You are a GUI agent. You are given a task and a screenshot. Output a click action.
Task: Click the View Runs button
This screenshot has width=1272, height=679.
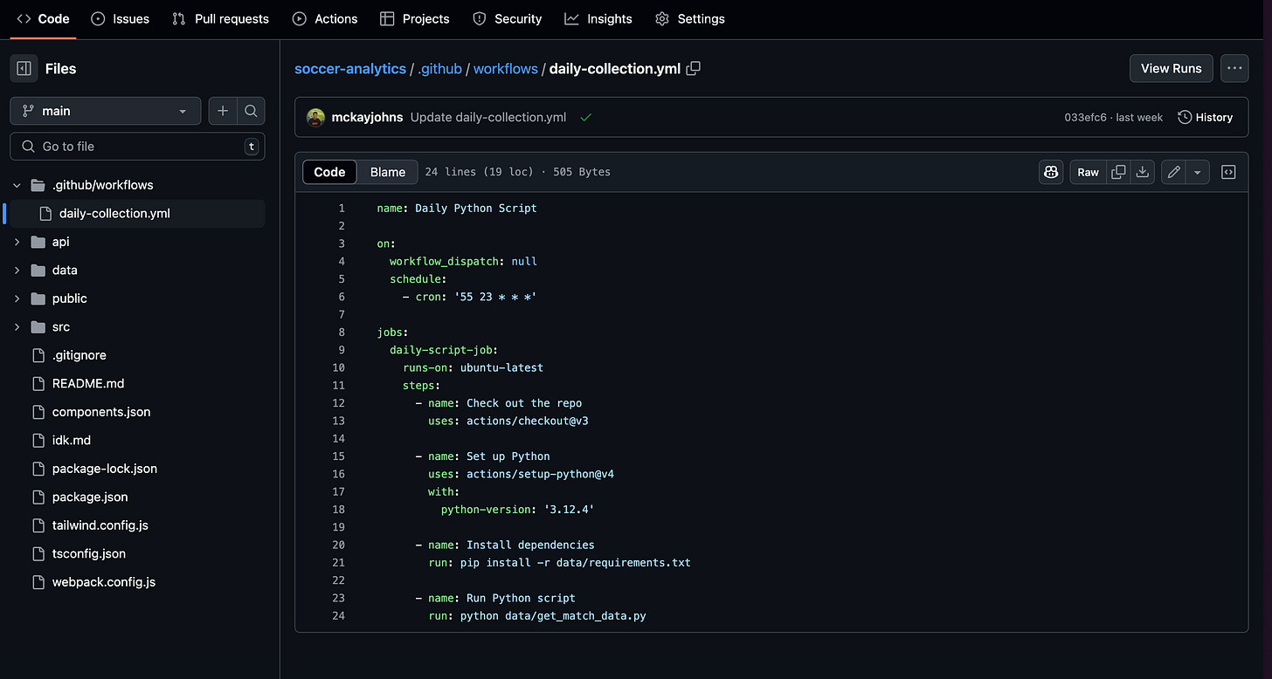pos(1171,68)
